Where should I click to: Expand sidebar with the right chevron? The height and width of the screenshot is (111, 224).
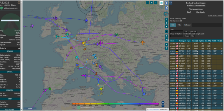167,3
